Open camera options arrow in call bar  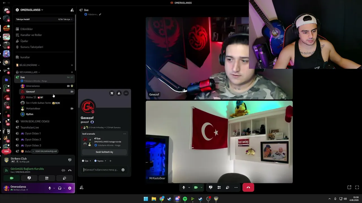tap(201, 187)
